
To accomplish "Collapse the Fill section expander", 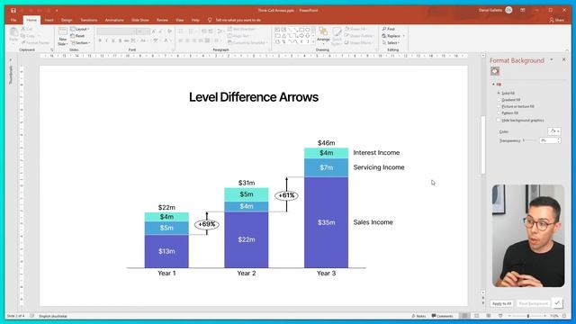I will (x=493, y=85).
